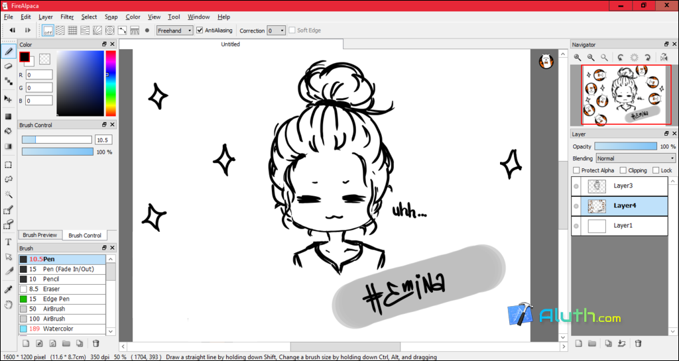679x361 pixels.
Task: Toggle visibility of Layer4
Action: point(576,206)
